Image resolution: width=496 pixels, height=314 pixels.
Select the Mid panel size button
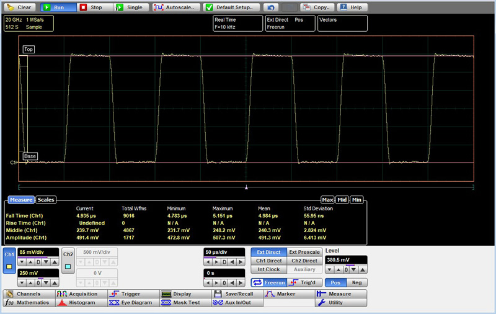pos(342,200)
